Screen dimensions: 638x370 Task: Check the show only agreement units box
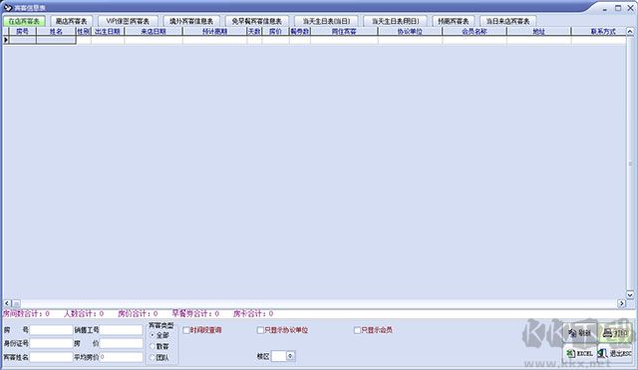(x=260, y=330)
